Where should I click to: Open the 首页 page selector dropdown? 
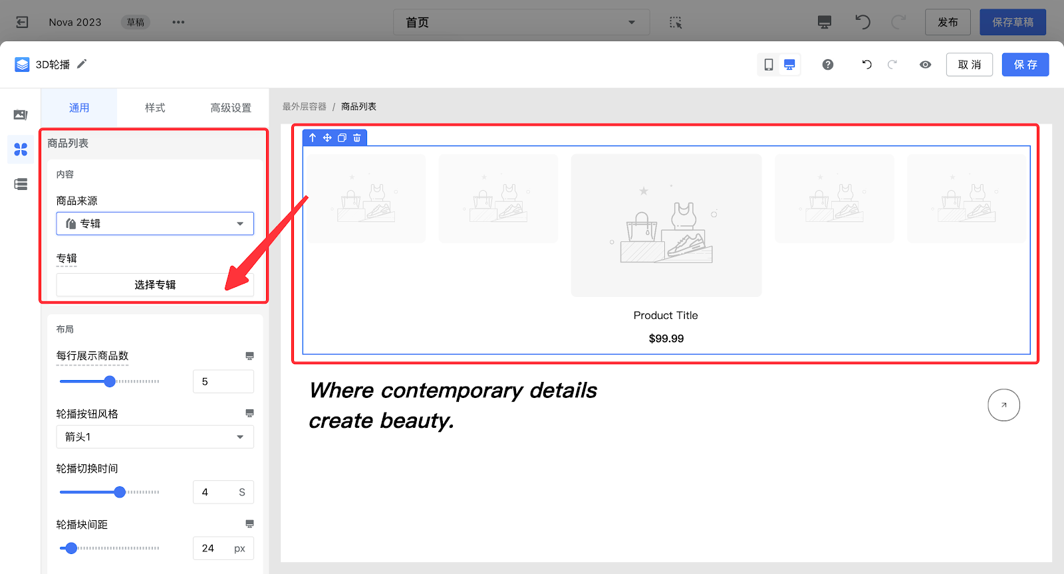[521, 23]
